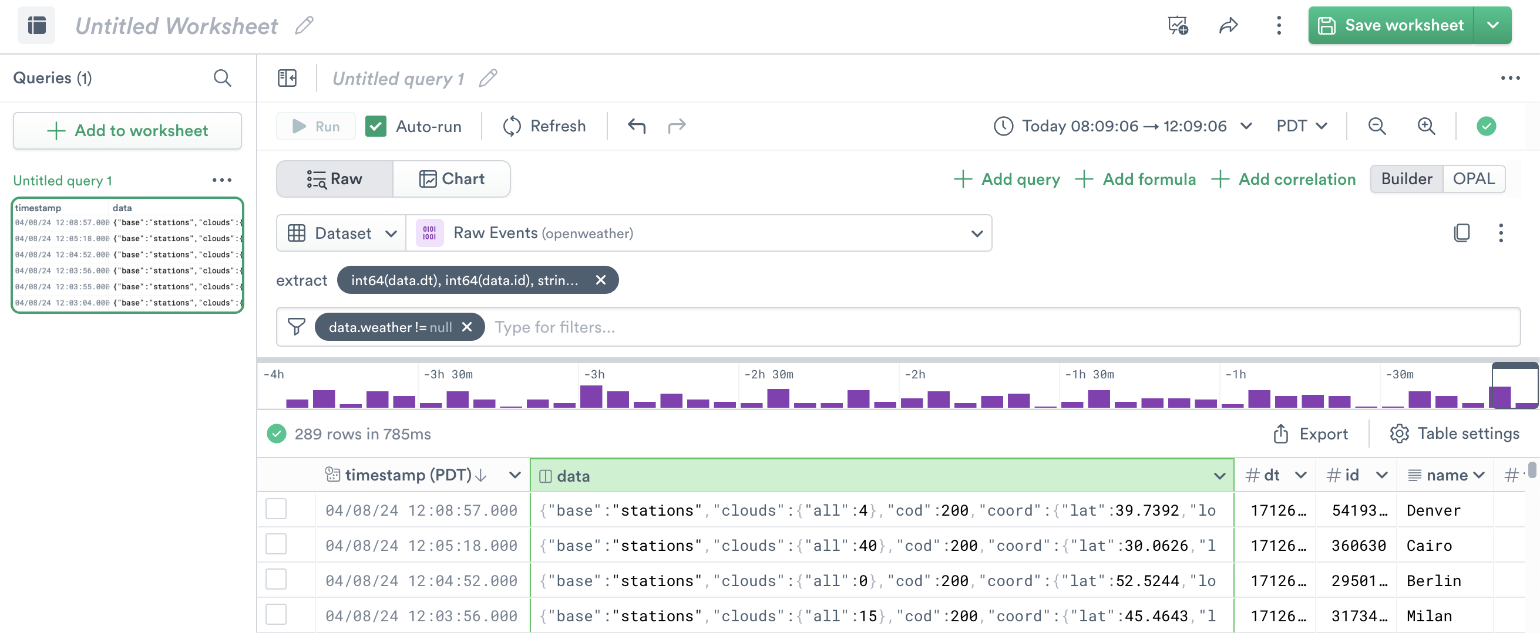Undo the last query change

tap(637, 126)
